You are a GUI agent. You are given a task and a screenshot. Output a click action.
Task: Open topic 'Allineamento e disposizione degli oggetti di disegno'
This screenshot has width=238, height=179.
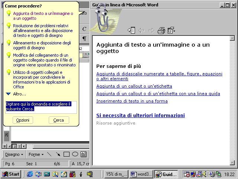(42, 45)
